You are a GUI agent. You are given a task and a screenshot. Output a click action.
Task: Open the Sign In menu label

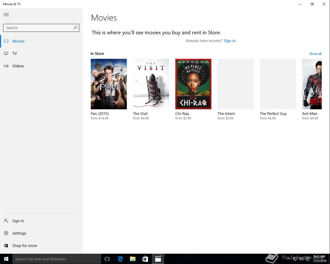[18, 221]
